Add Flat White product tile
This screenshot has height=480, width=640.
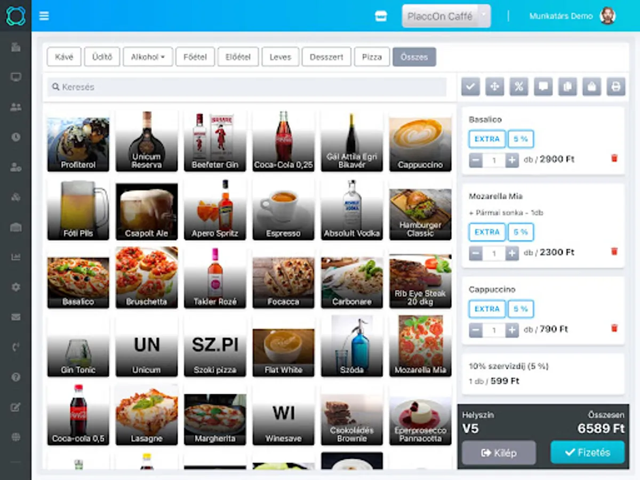tap(283, 346)
